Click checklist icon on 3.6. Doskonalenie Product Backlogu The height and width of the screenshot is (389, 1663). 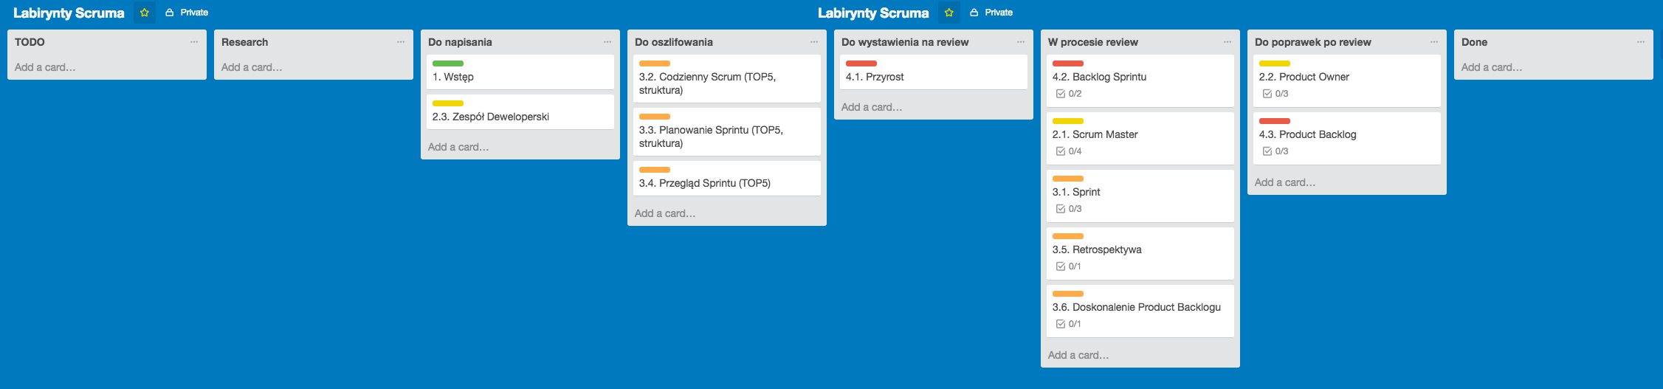1061,324
